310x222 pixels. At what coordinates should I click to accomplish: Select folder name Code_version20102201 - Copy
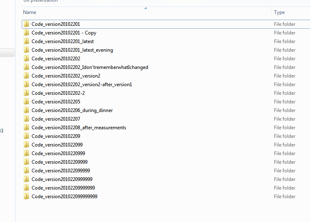click(64, 33)
